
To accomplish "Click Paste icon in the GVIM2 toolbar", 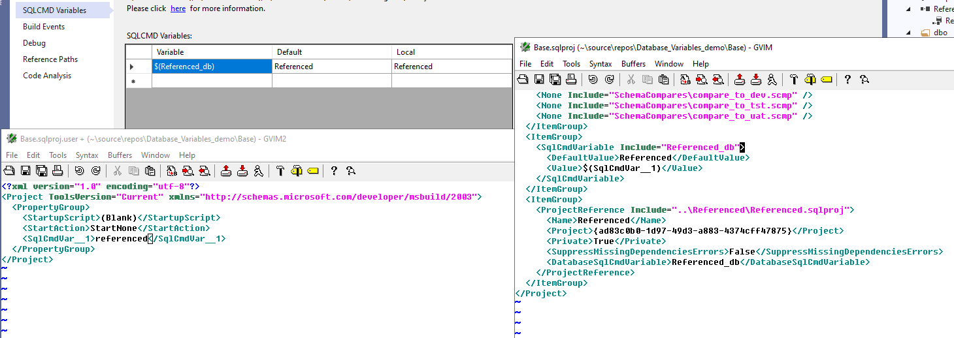I will (x=150, y=171).
